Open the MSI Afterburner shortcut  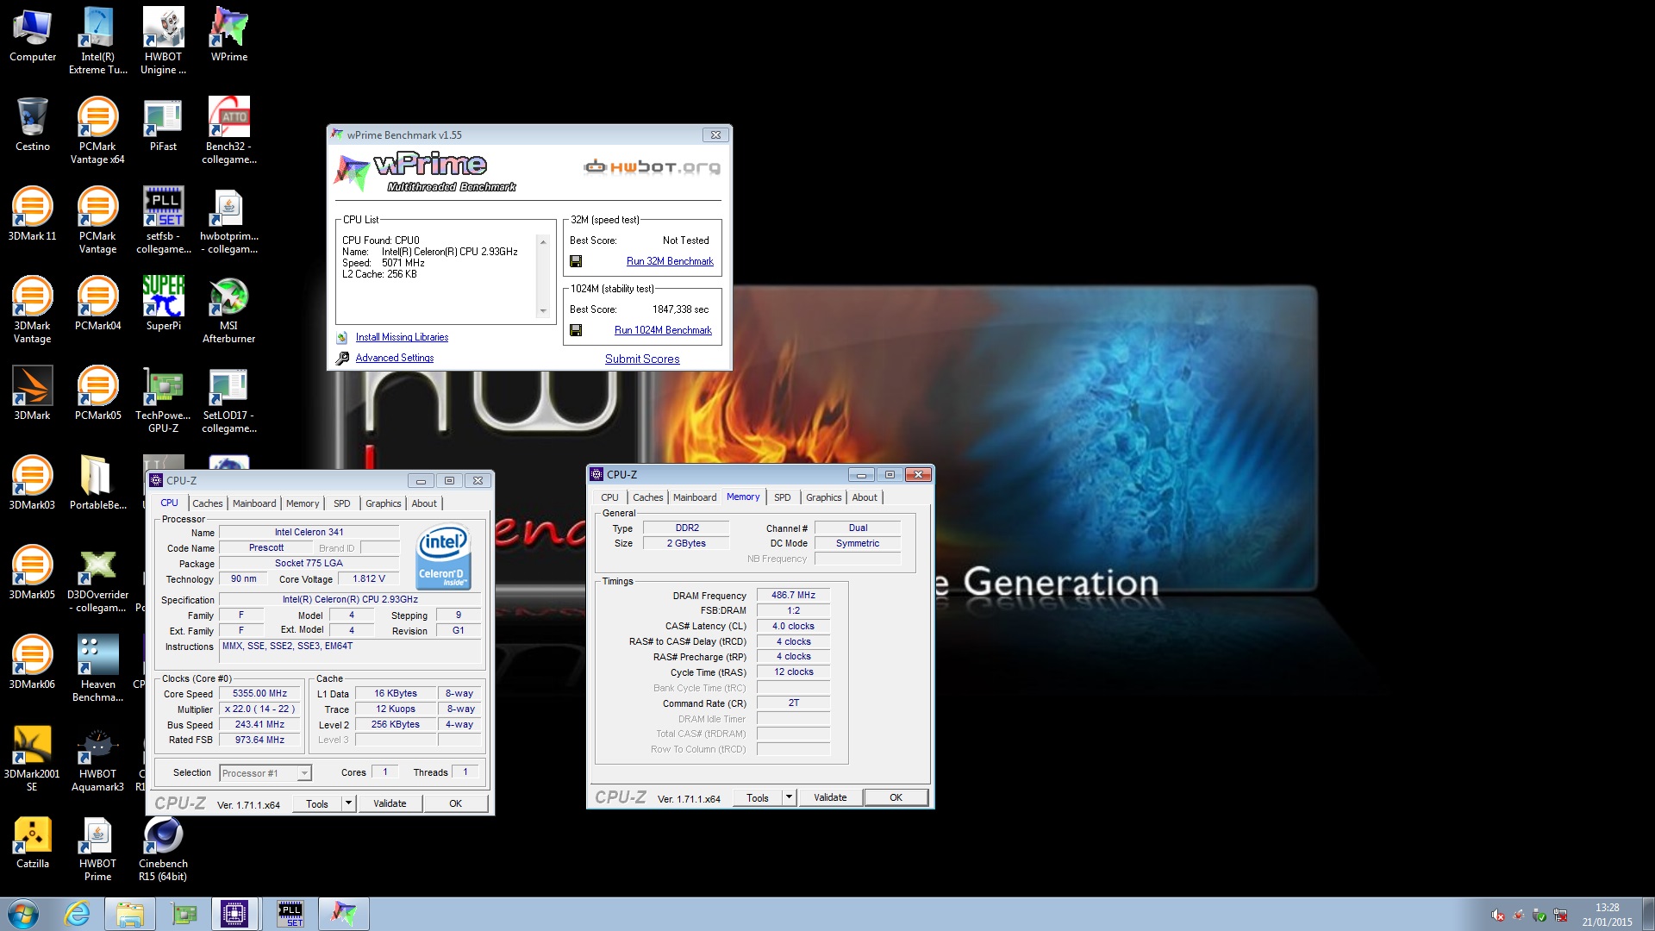[228, 309]
